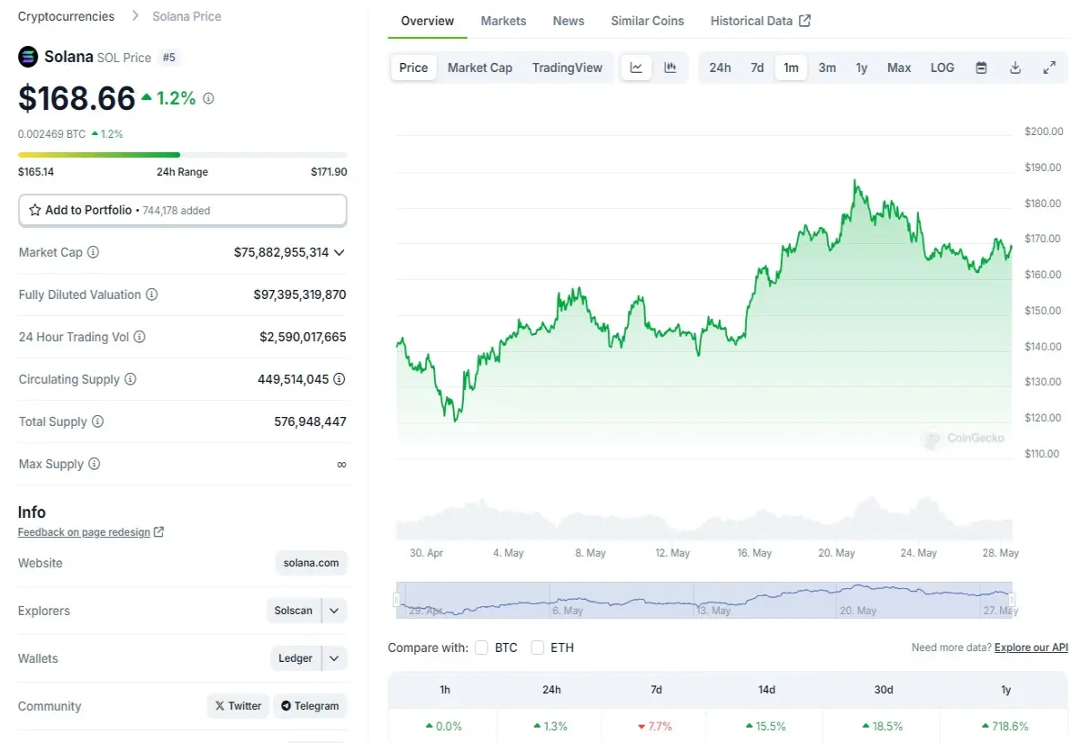
Task: Go to Cryptocurrencies breadcrumb
Action: click(x=67, y=16)
